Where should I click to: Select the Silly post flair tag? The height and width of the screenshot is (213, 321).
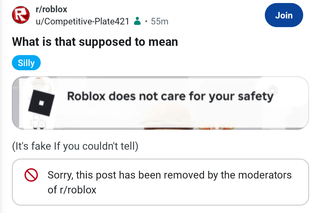click(26, 63)
